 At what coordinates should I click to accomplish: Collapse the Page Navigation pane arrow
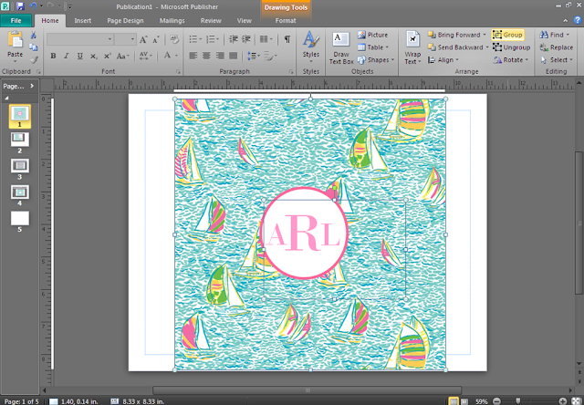[32, 86]
